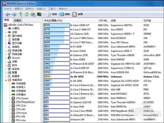This screenshot has height=123, width=164.
Task: Open the 工具(T) menu
Action: pyautogui.click(x=52, y=9)
